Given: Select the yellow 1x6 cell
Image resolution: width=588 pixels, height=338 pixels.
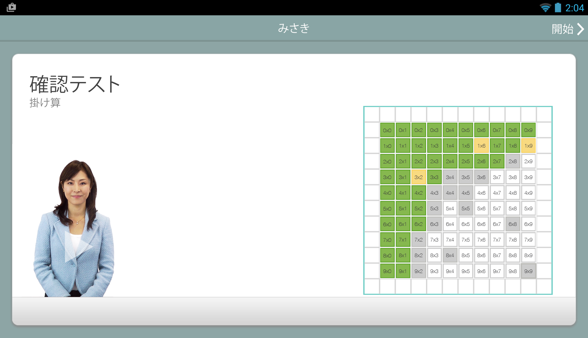Looking at the screenshot, I should [x=481, y=146].
